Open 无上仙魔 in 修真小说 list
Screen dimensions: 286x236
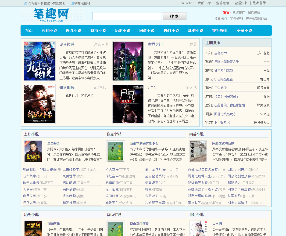112,189
